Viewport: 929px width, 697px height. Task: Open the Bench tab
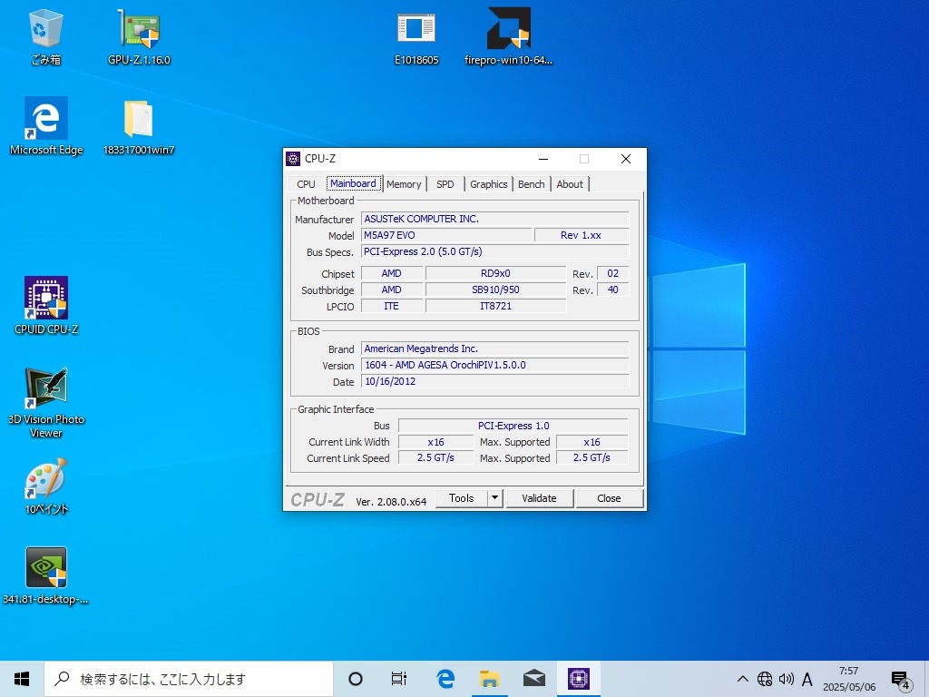tap(532, 184)
